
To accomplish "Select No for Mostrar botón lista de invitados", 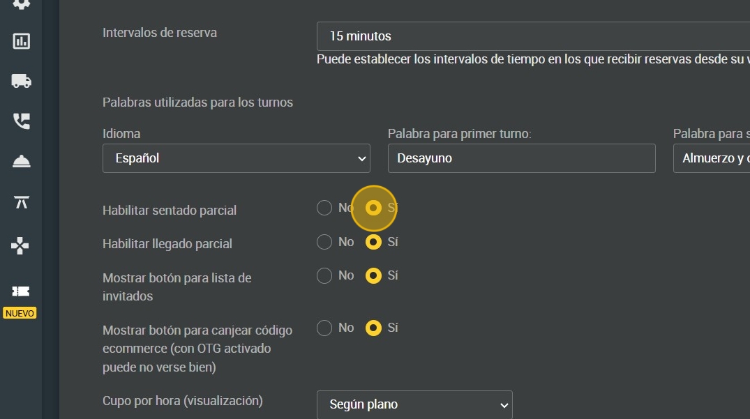I will [324, 275].
